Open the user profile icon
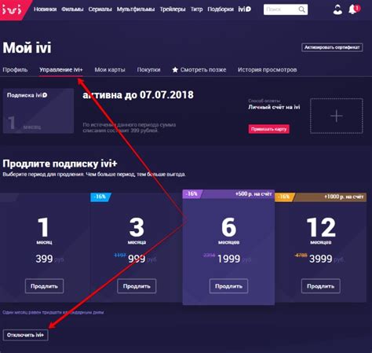The height and width of the screenshot is (353, 372). 337,9
